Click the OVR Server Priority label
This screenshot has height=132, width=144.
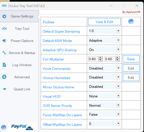(57, 106)
